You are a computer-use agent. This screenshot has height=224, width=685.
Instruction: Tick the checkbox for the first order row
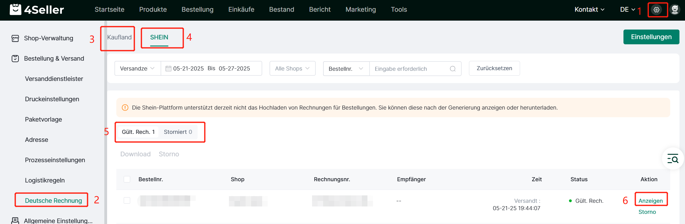[127, 201]
